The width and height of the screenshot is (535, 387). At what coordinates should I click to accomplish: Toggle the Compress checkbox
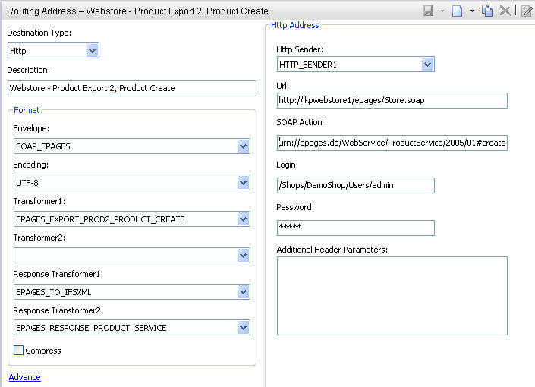(x=18, y=350)
